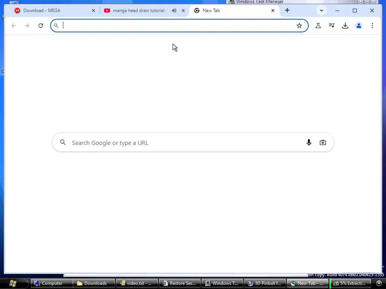Screen dimensions: 386x289
Task: Switch to Windows Task Manager on the taskbar
Action: (222, 283)
